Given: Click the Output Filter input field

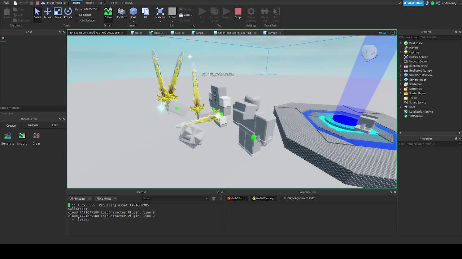Looking at the screenshot, I should pos(175,198).
